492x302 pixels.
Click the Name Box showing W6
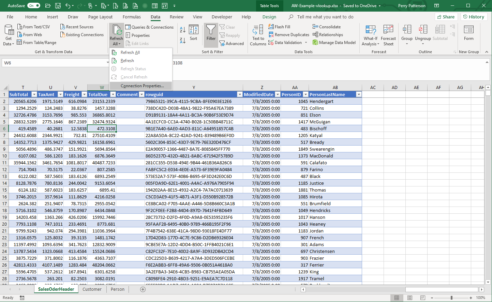pyautogui.click(x=55, y=63)
